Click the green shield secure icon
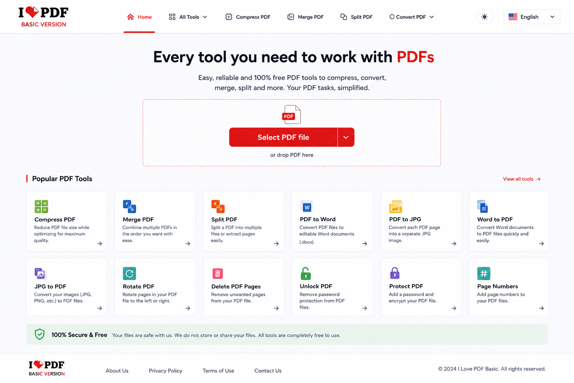 pyautogui.click(x=40, y=334)
